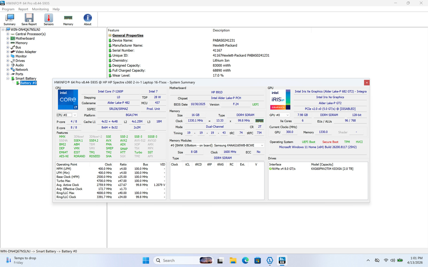This screenshot has width=428, height=267.
Task: Click the Temps to drop weather widget
Action: (21, 260)
